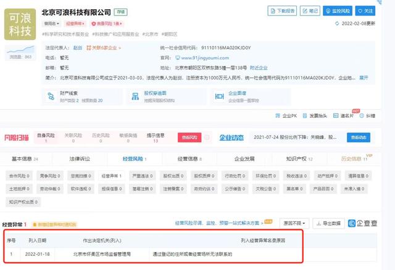Expand the 自身风险 1条 tag
The width and height of the screenshot is (395, 270).
tap(107, 23)
